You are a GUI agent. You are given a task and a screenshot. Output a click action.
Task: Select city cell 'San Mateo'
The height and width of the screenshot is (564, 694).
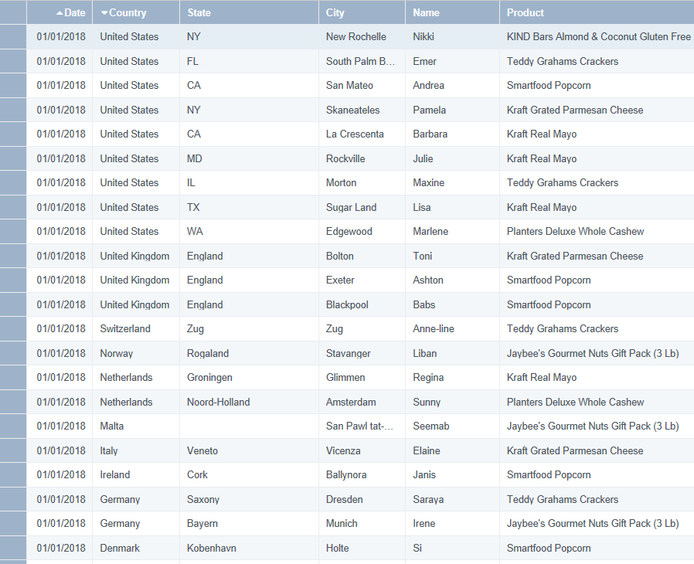(x=362, y=86)
